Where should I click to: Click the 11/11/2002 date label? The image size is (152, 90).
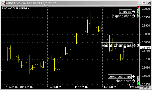pos(81,87)
